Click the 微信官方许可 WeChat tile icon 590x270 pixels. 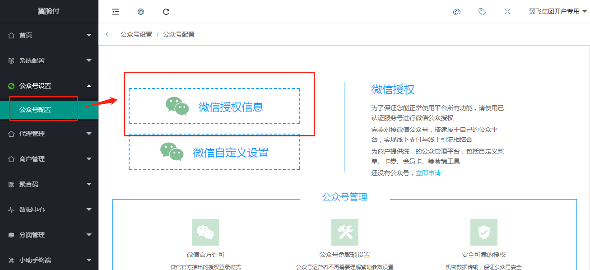tap(205, 233)
